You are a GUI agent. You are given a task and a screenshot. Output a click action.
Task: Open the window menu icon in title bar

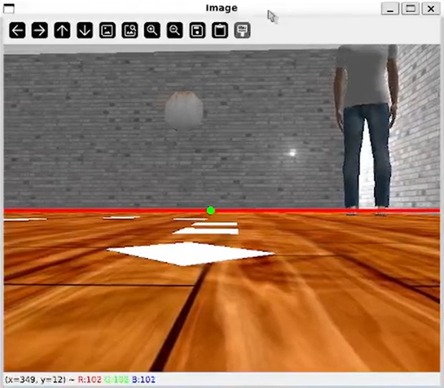[x=9, y=8]
